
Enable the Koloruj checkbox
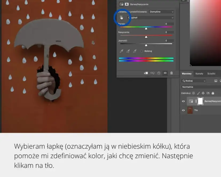click(142, 51)
